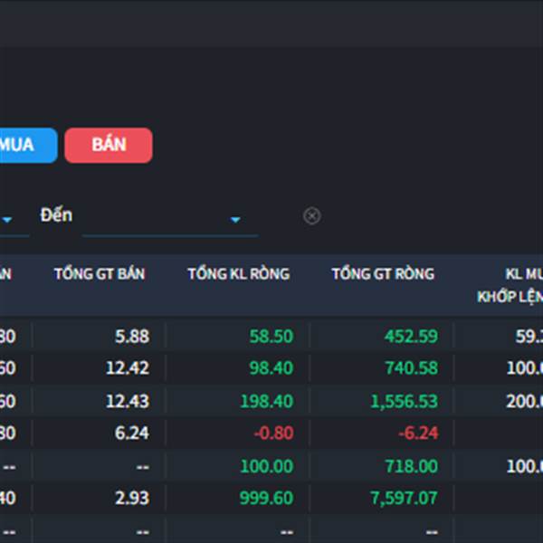The image size is (543, 543).
Task: Select the 98.40 net volume cell
Action: pos(271,367)
